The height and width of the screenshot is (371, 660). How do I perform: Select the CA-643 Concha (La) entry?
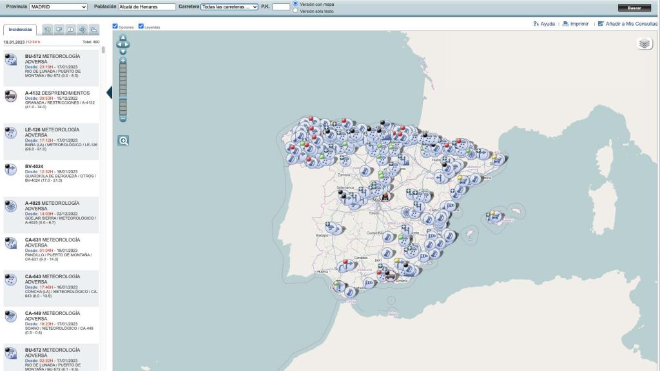[52, 288]
